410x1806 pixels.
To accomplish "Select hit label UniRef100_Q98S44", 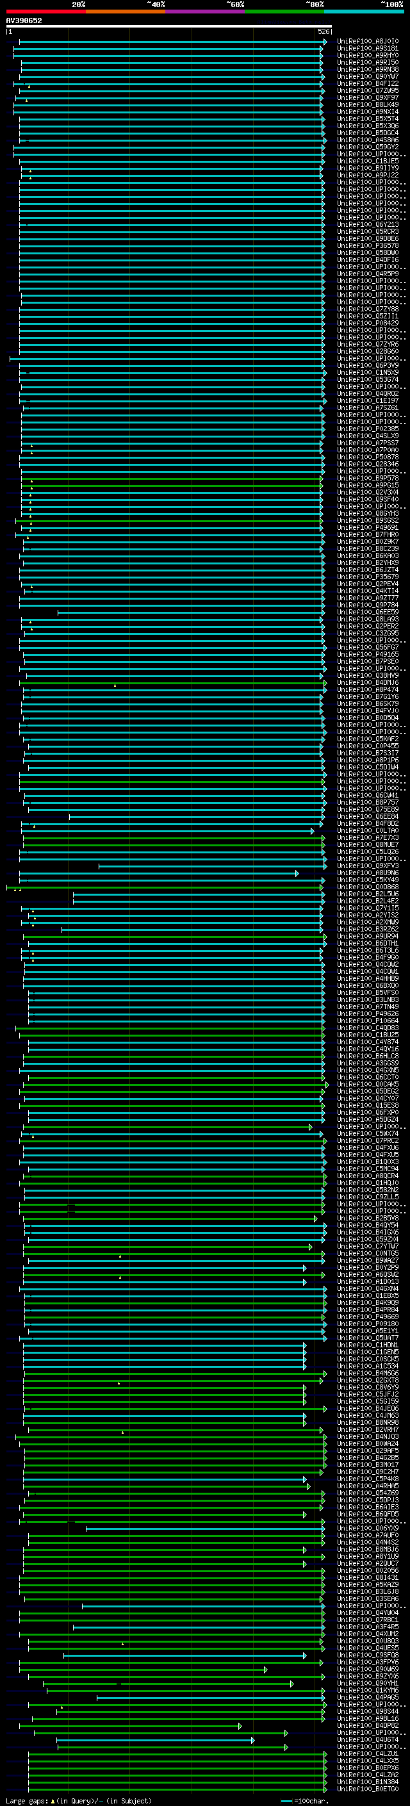I will pyautogui.click(x=367, y=1711).
